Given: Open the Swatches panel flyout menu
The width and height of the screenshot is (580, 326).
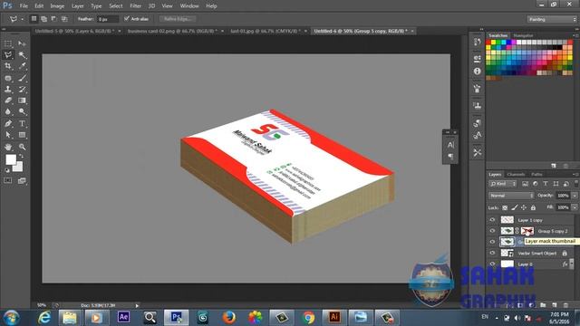Looking at the screenshot, I should [575, 35].
